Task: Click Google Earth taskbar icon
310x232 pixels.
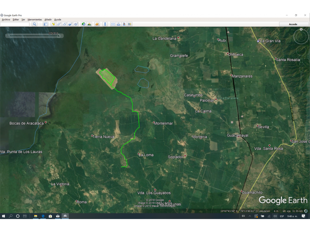Action: 65,216
